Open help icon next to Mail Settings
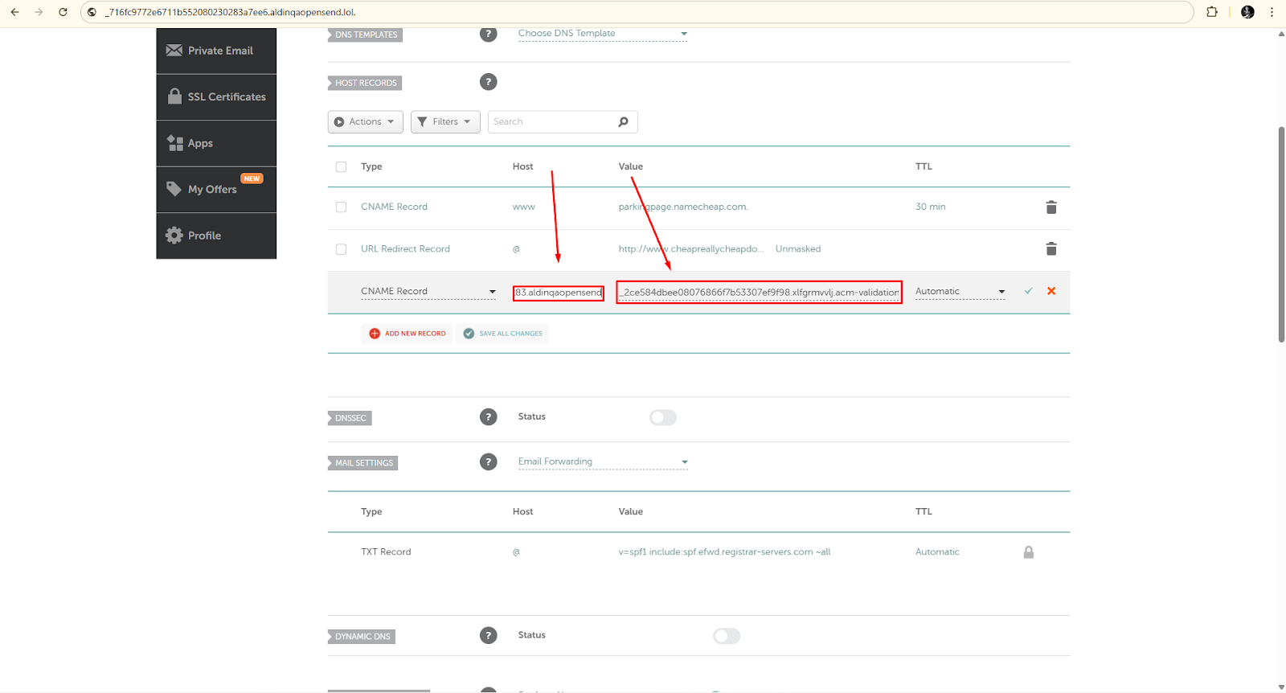1286x693 pixels. tap(488, 462)
